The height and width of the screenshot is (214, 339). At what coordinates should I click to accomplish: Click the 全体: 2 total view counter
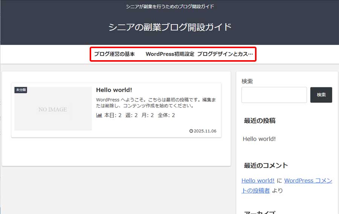166,115
